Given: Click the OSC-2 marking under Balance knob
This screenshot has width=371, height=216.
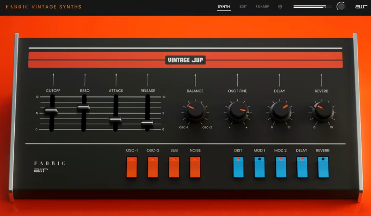Looking at the screenshot, I should click(207, 127).
